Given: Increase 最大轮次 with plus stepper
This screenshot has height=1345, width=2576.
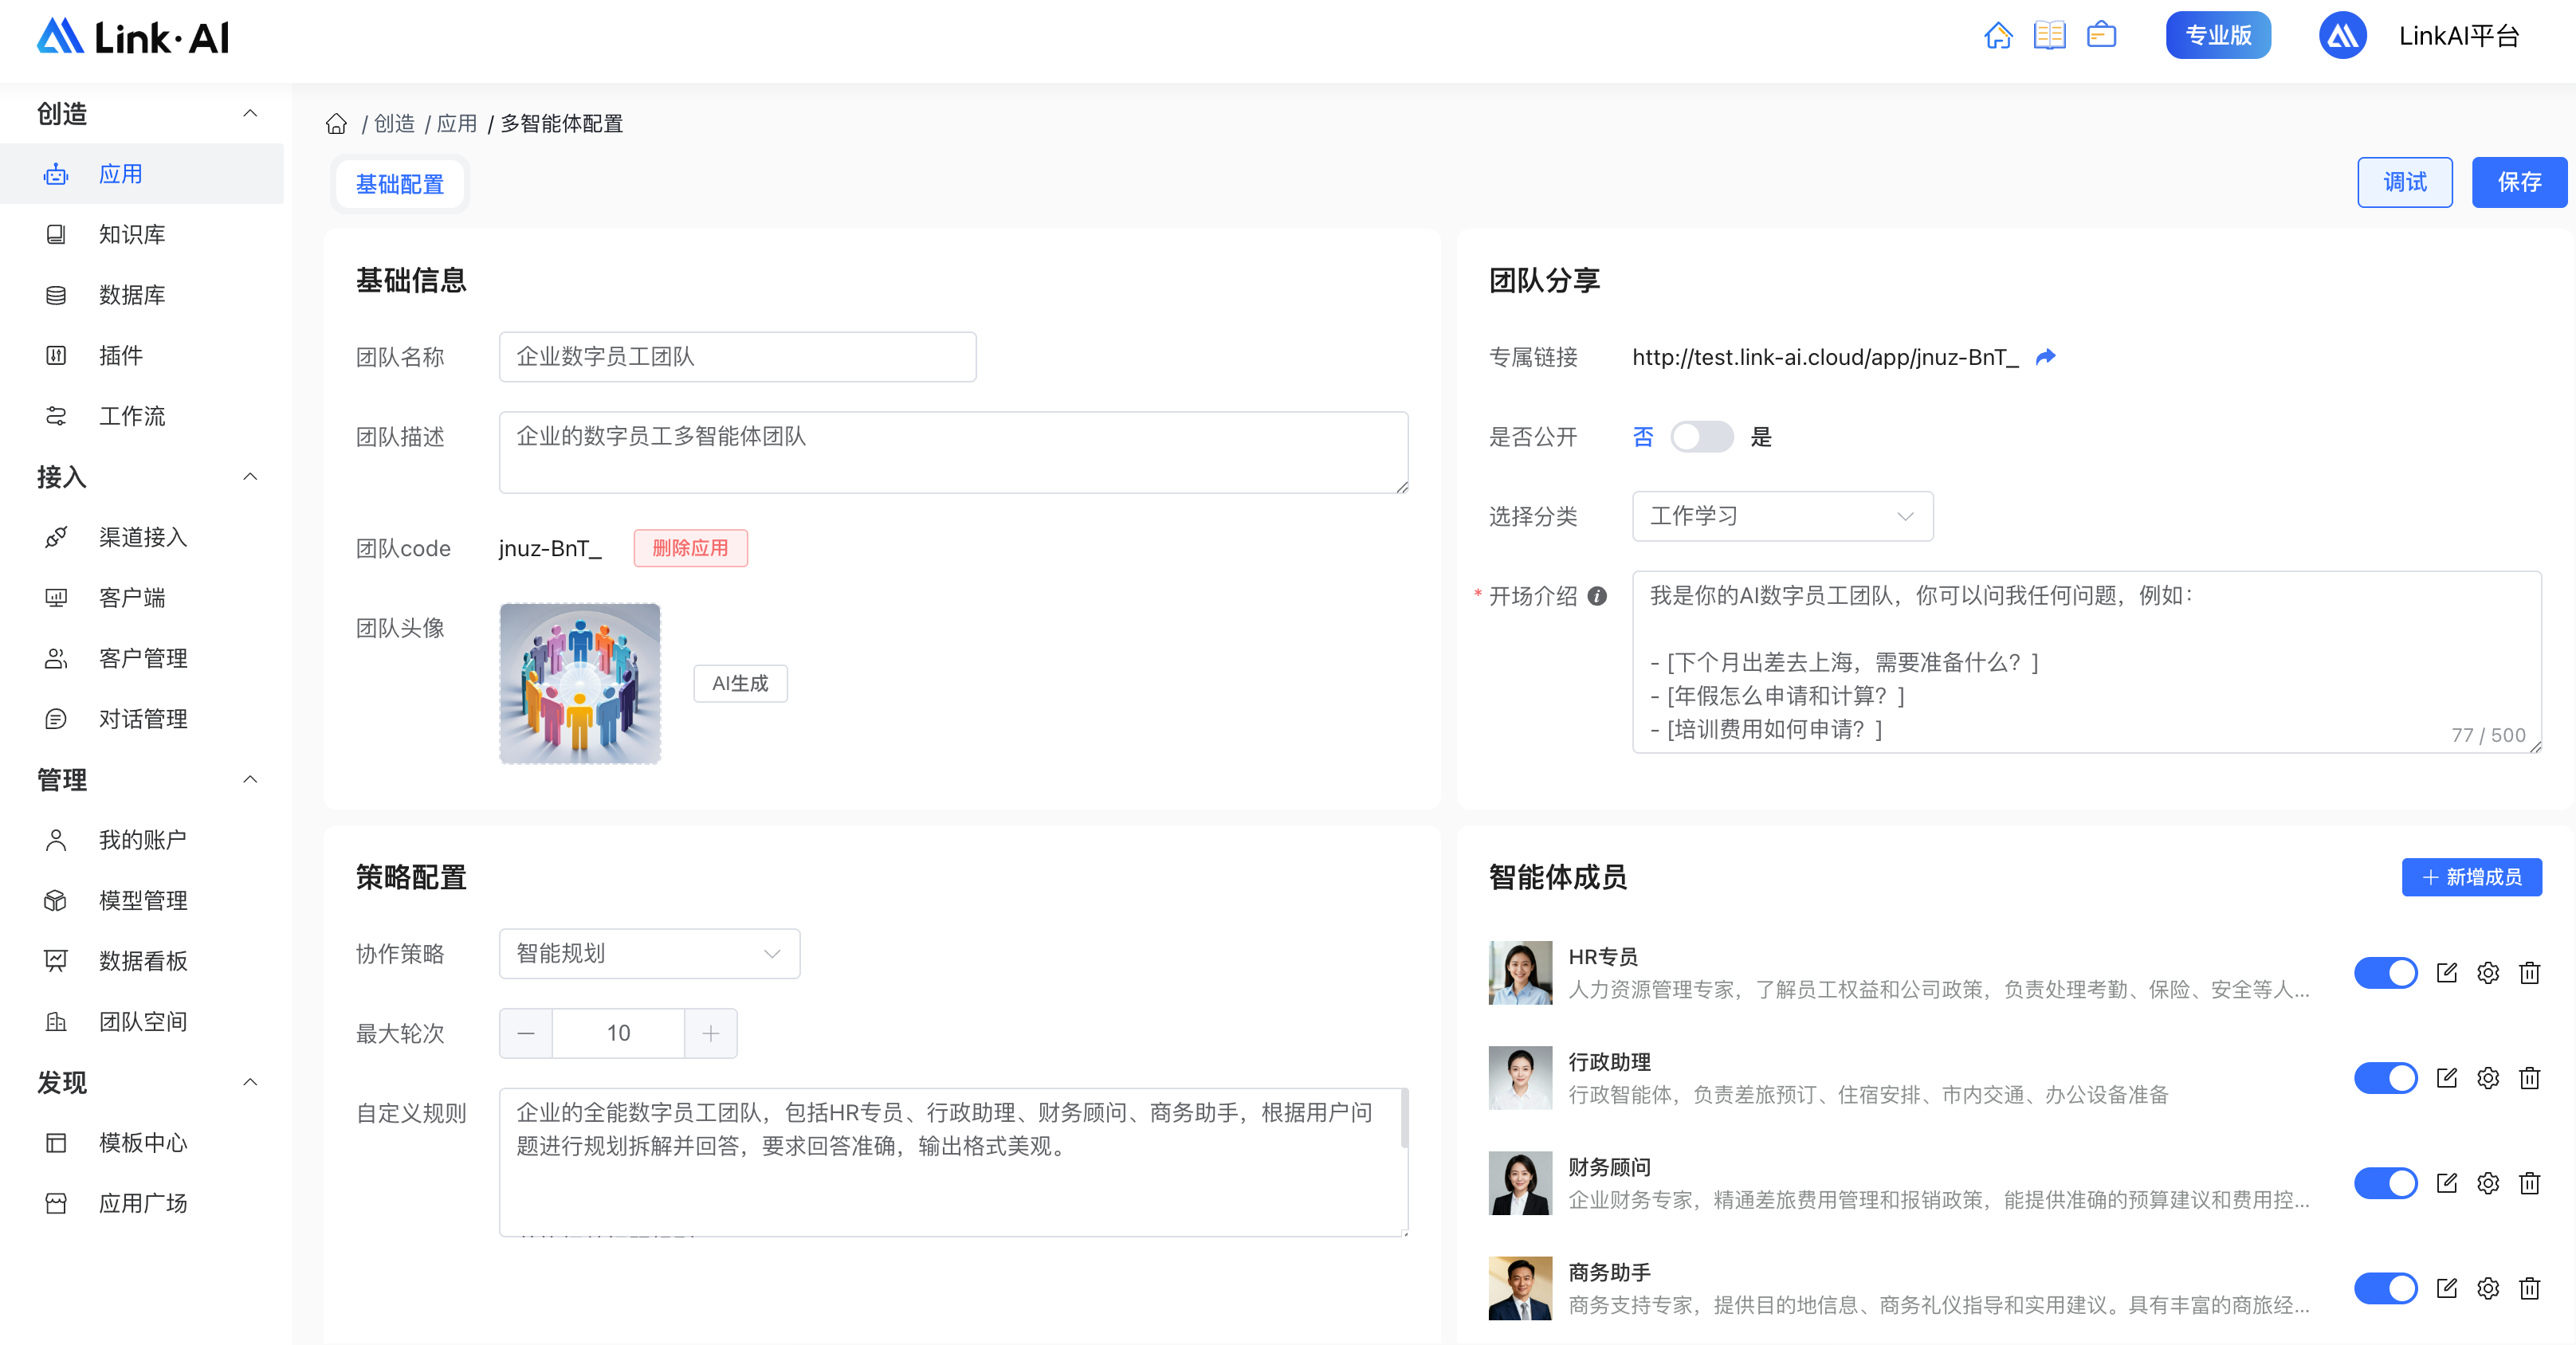Looking at the screenshot, I should tap(710, 1033).
